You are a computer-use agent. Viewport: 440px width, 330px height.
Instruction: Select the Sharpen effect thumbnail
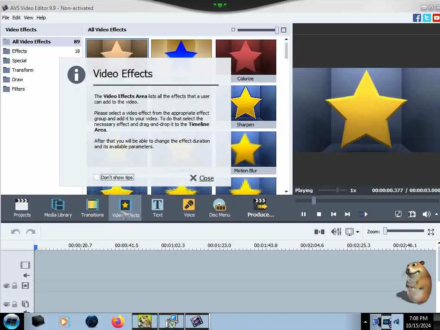(254, 107)
